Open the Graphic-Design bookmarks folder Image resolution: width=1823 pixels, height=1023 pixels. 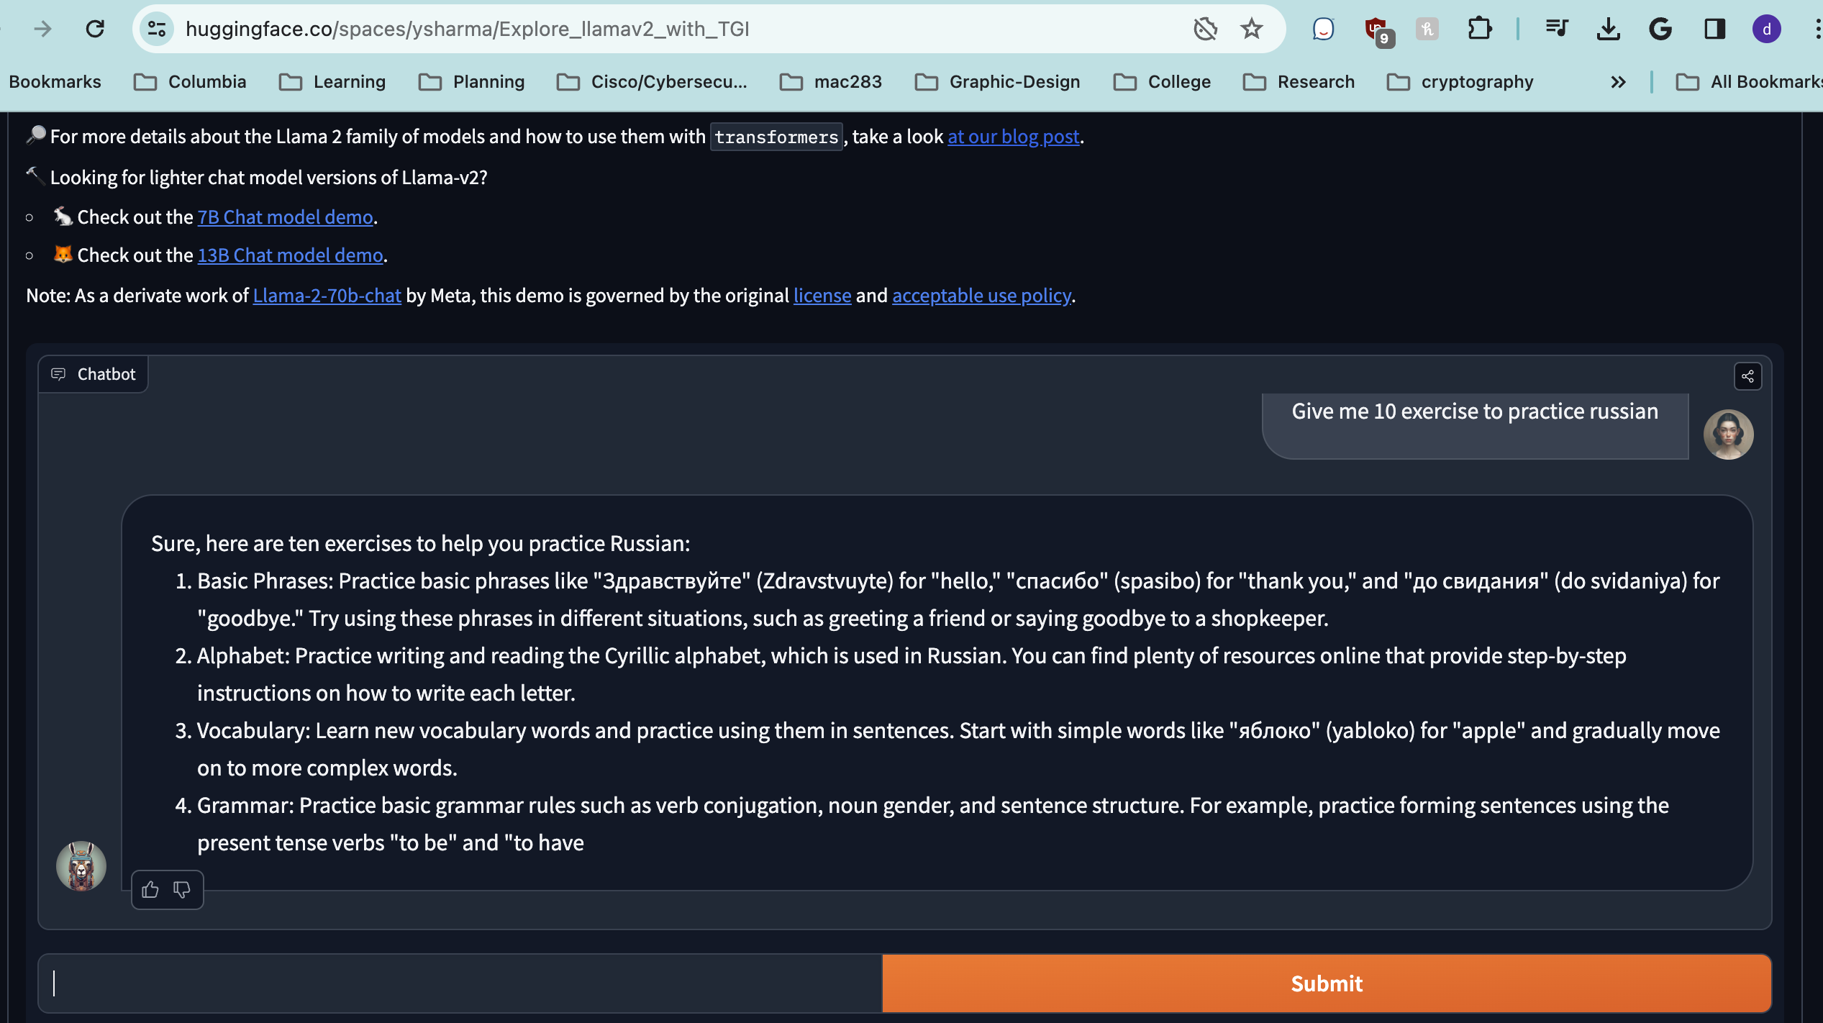tap(997, 82)
